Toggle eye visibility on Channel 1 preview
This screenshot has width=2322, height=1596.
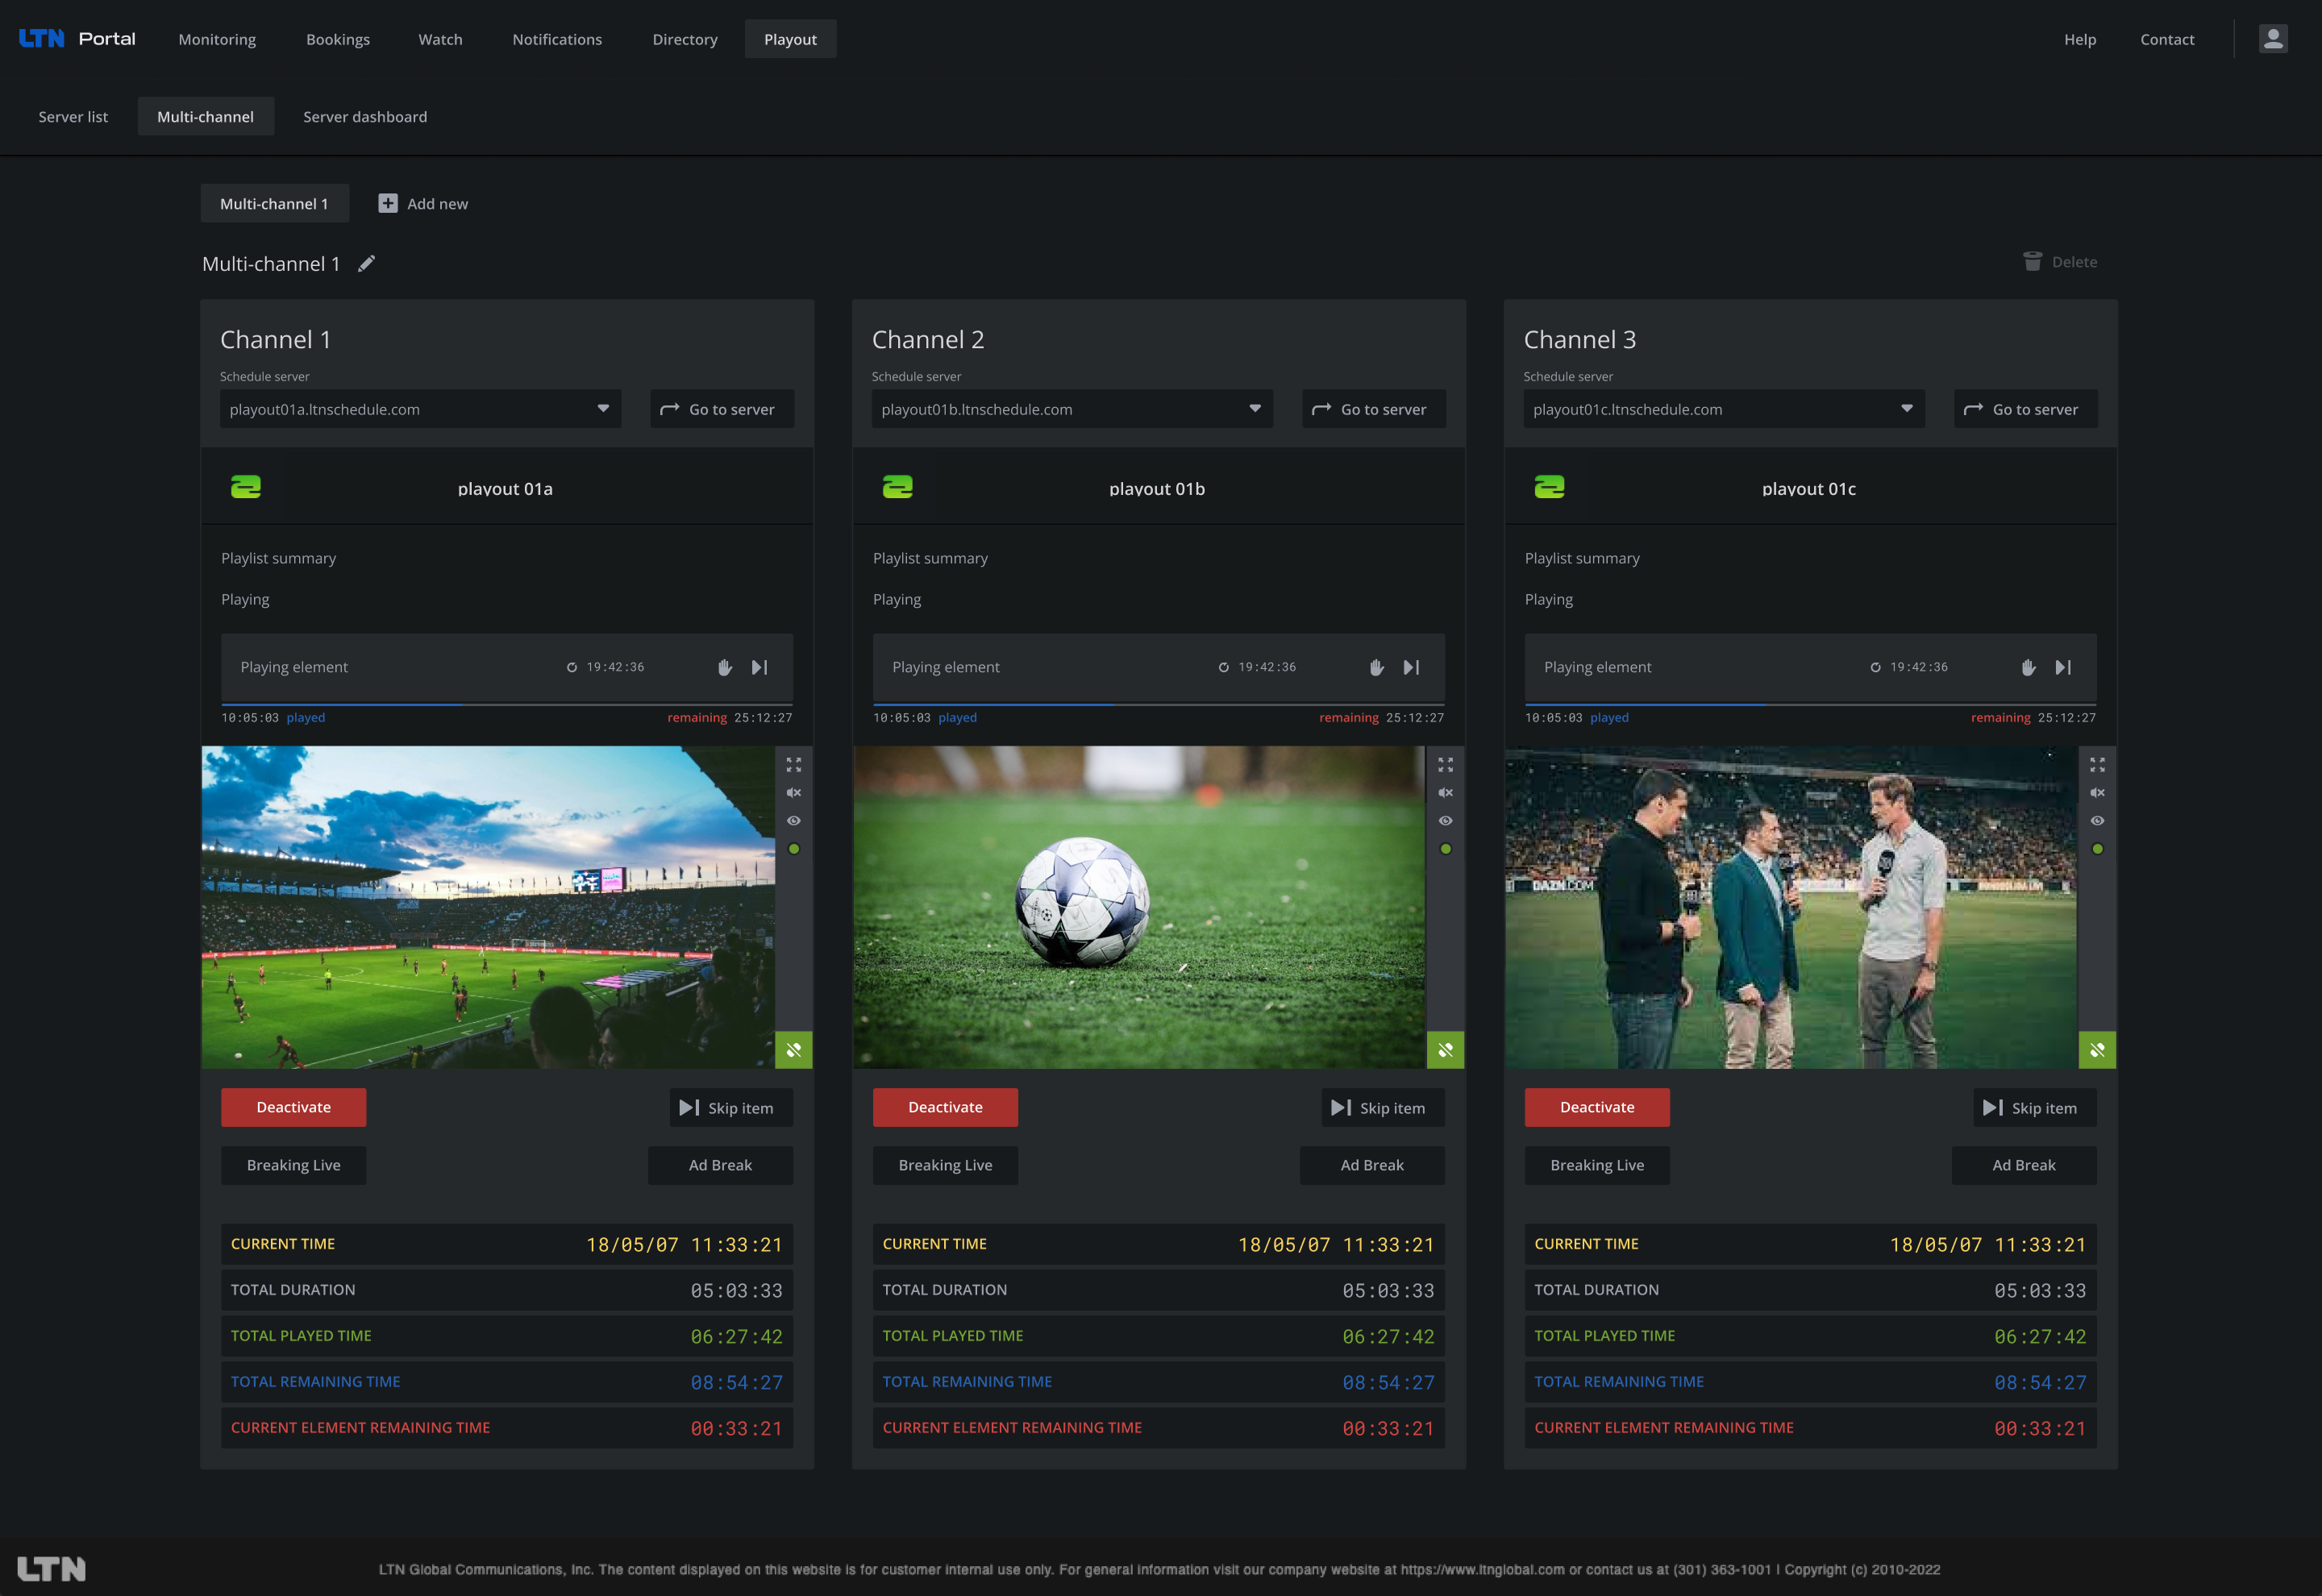794,821
